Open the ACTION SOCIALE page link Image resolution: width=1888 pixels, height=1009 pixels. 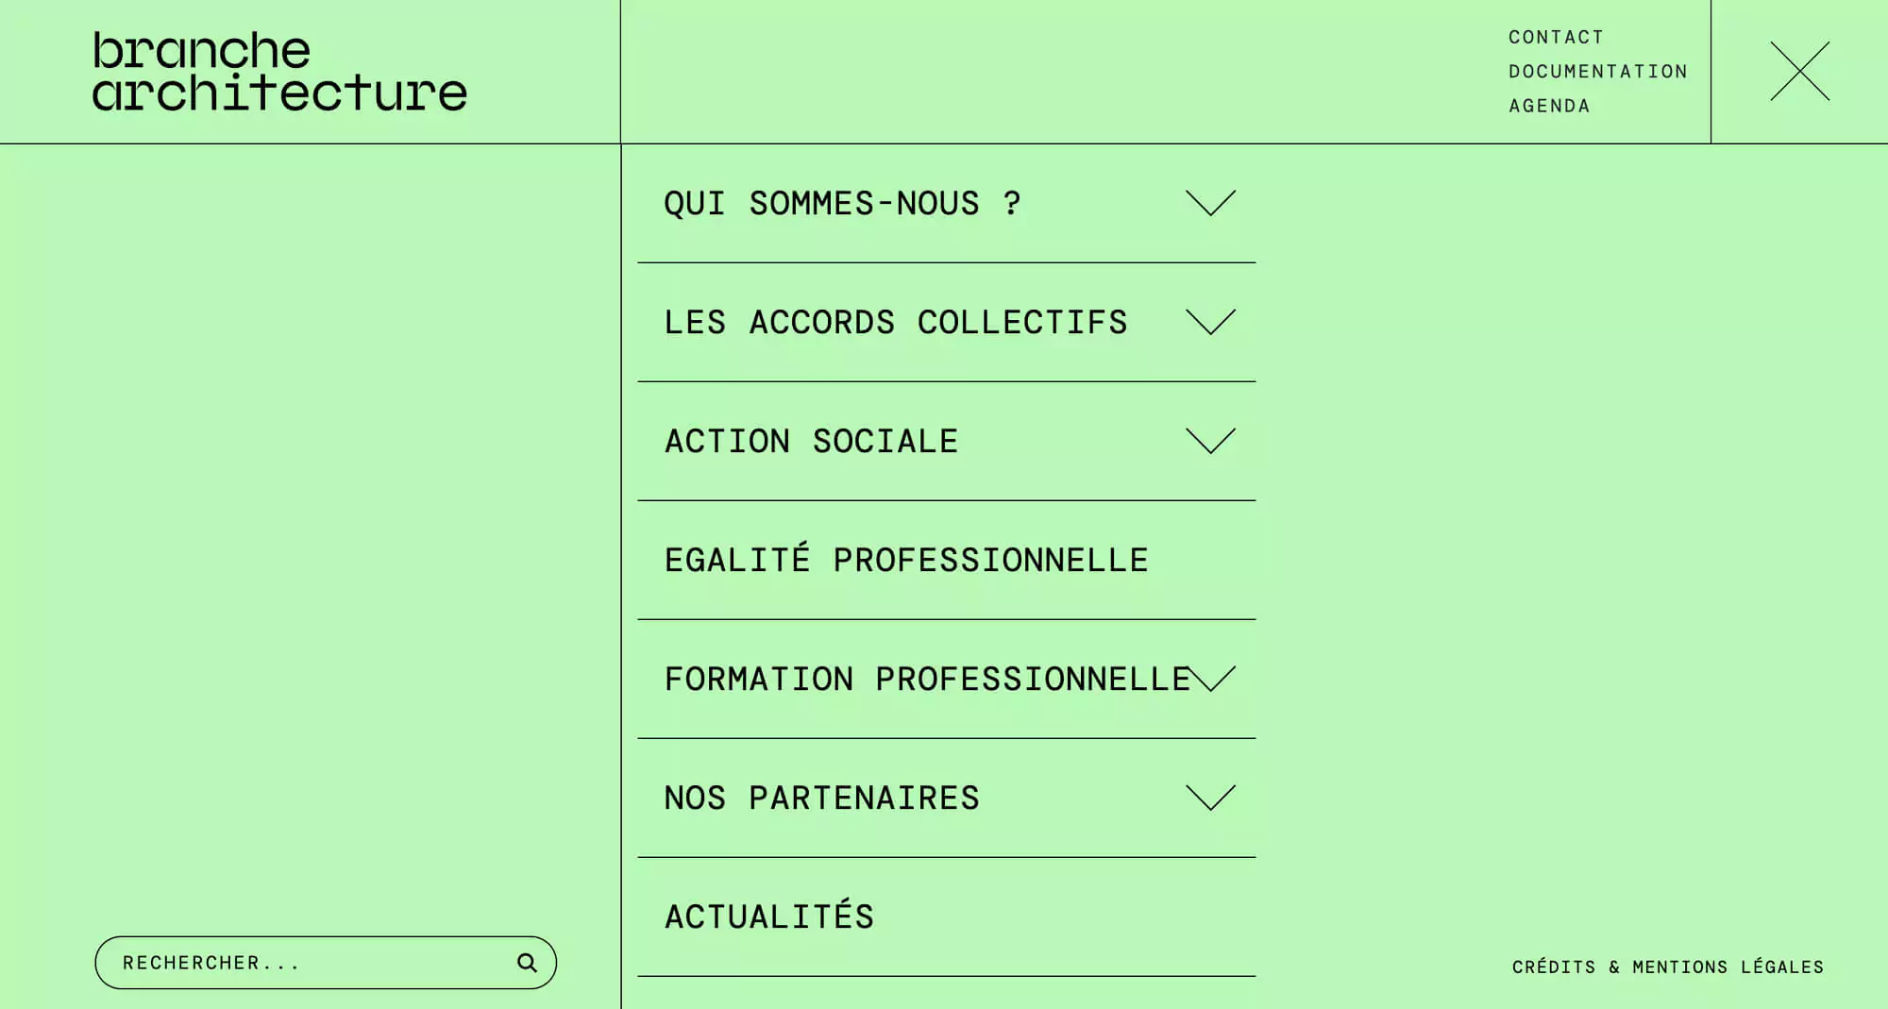pyautogui.click(x=811, y=439)
